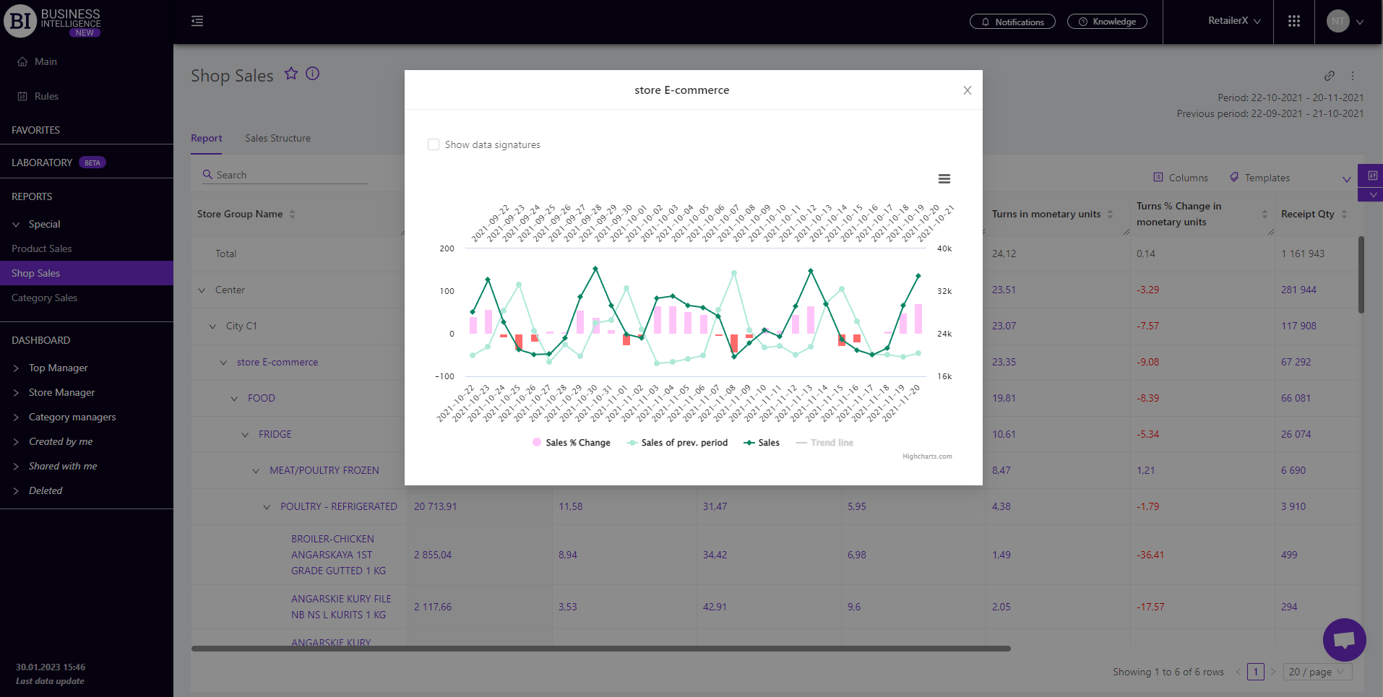
Task: Add Shop Sales to favorites star
Action: pyautogui.click(x=291, y=74)
